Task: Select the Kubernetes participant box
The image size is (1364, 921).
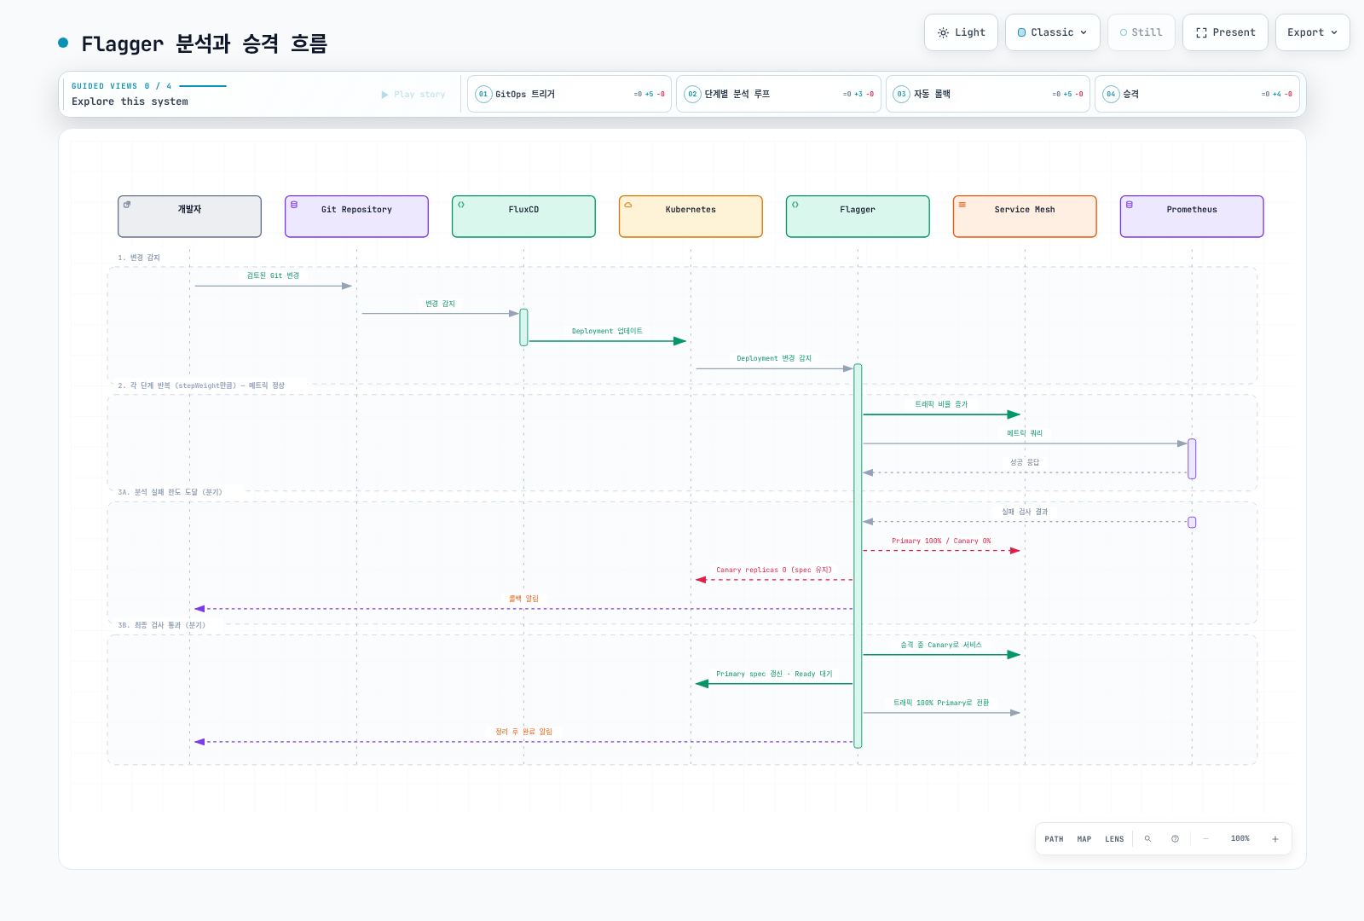Action: tap(691, 217)
